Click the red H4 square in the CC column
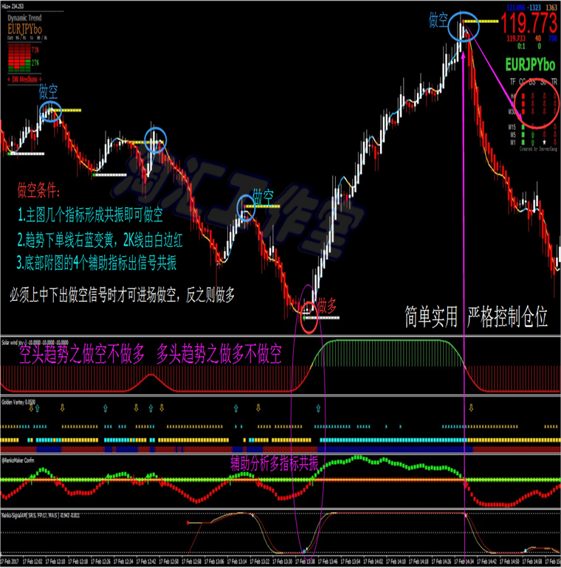The height and width of the screenshot is (568, 561). pyautogui.click(x=523, y=97)
